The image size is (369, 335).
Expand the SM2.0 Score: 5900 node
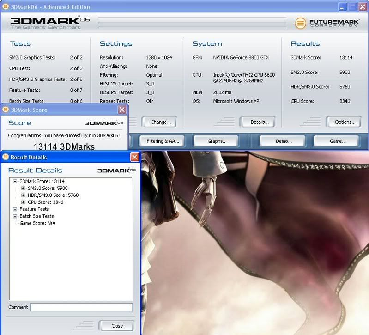[x=23, y=189]
